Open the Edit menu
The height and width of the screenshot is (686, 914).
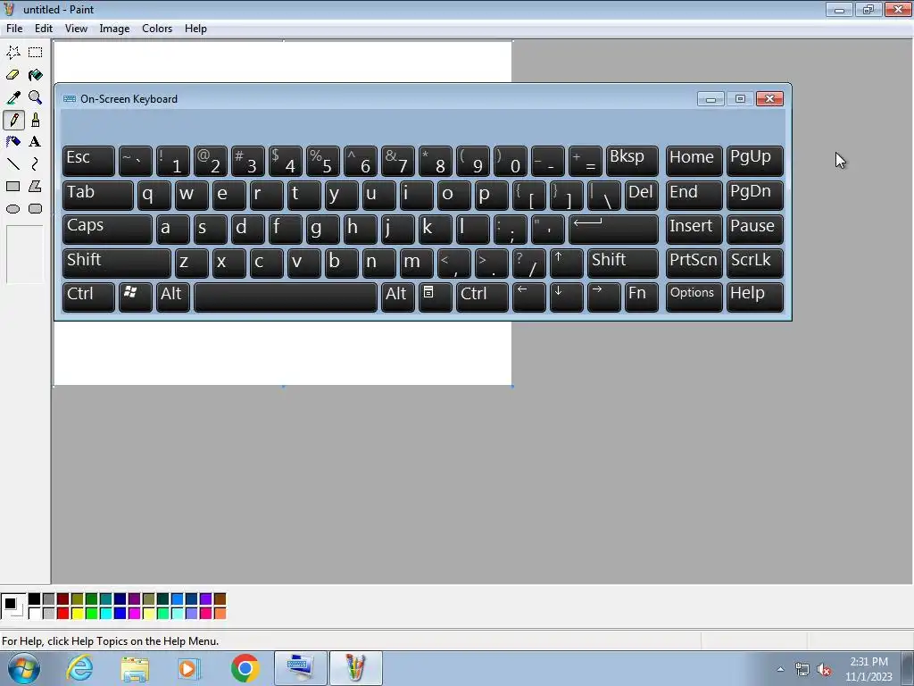(x=44, y=29)
